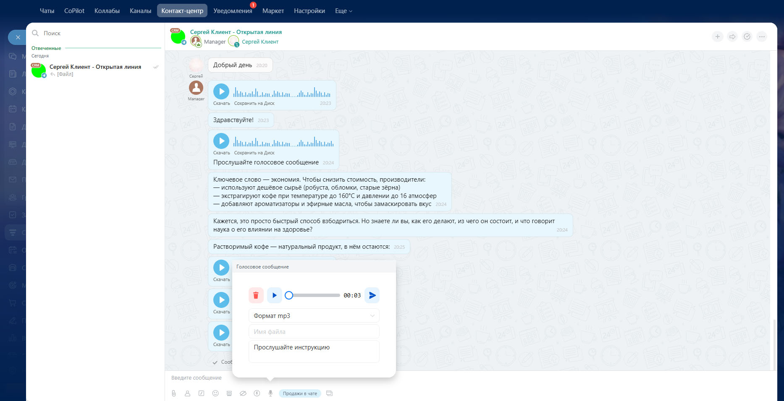
Task: Click the paperclip attach file icon
Action: pos(174,393)
